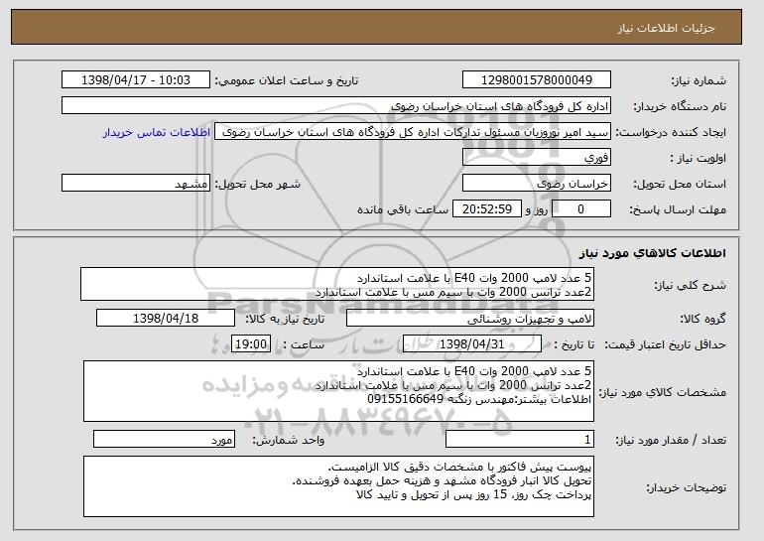
Task: Select the remaining days field showing 0
Action: (580, 209)
